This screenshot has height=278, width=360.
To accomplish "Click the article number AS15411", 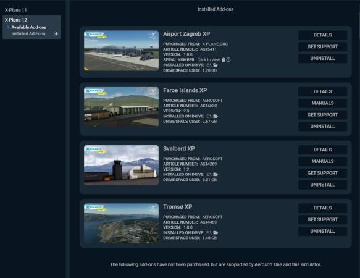I will [x=208, y=49].
